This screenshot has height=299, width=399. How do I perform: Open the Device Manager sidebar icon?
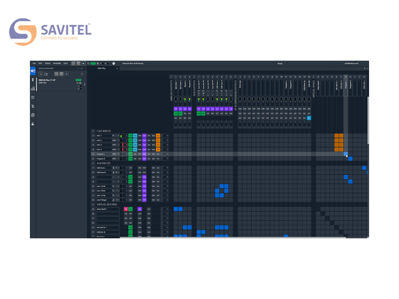click(33, 71)
